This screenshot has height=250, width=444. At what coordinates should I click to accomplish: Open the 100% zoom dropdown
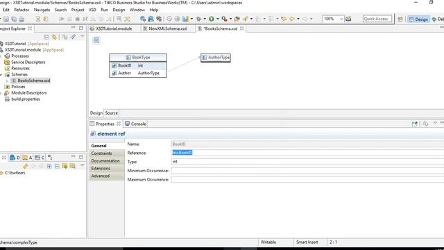[341, 19]
